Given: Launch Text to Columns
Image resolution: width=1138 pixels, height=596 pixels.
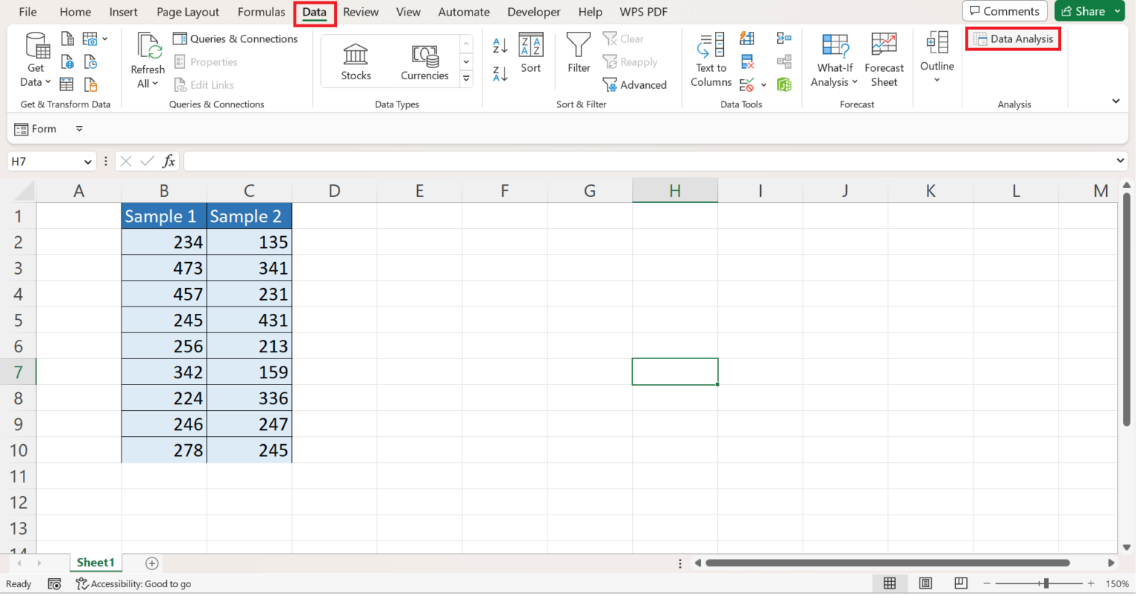Looking at the screenshot, I should click(x=710, y=61).
